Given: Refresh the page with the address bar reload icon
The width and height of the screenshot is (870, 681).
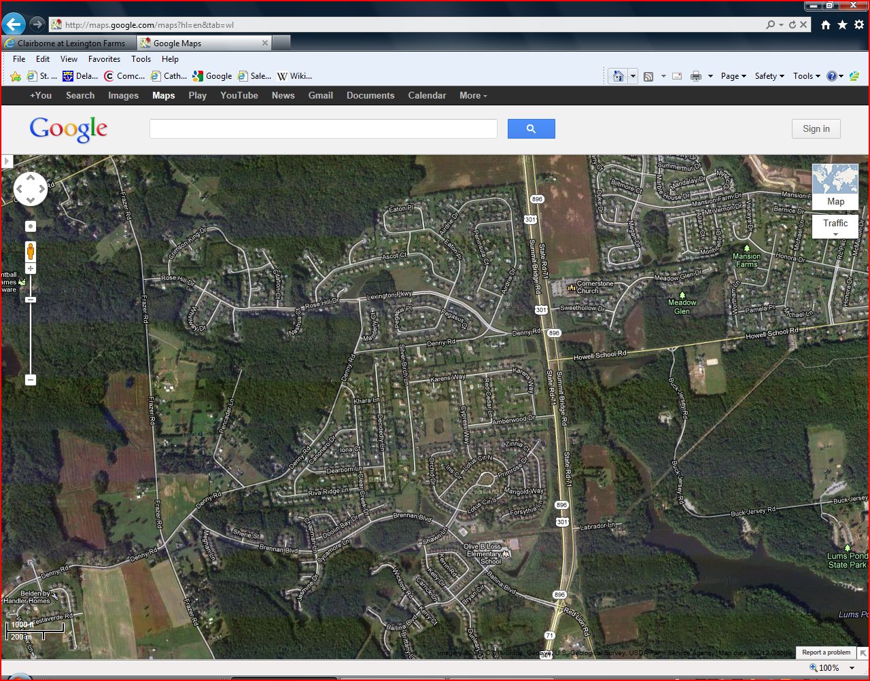Looking at the screenshot, I should [792, 24].
